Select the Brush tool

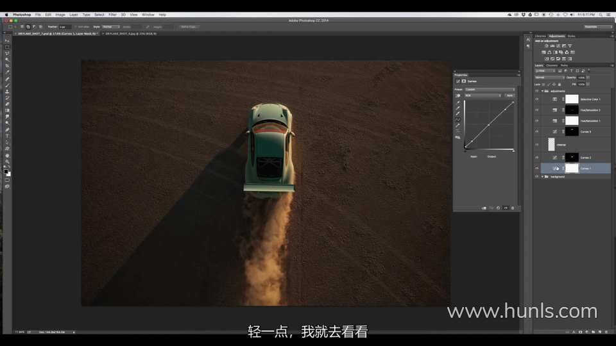[x=7, y=85]
